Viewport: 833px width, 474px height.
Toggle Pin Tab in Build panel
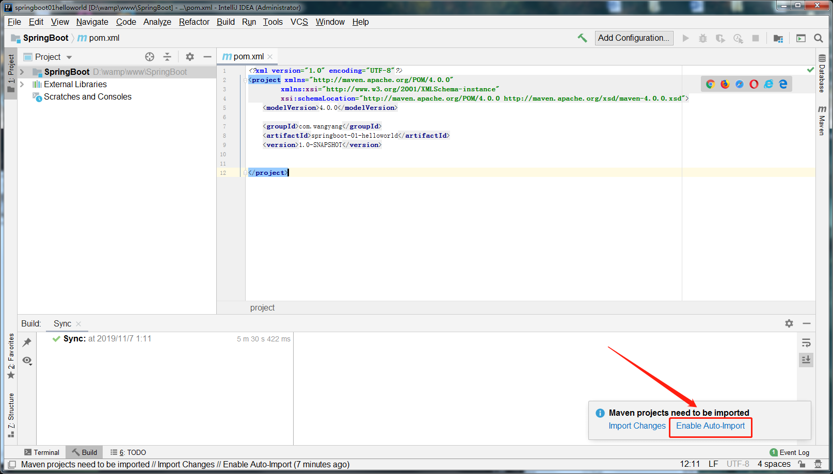(27, 342)
